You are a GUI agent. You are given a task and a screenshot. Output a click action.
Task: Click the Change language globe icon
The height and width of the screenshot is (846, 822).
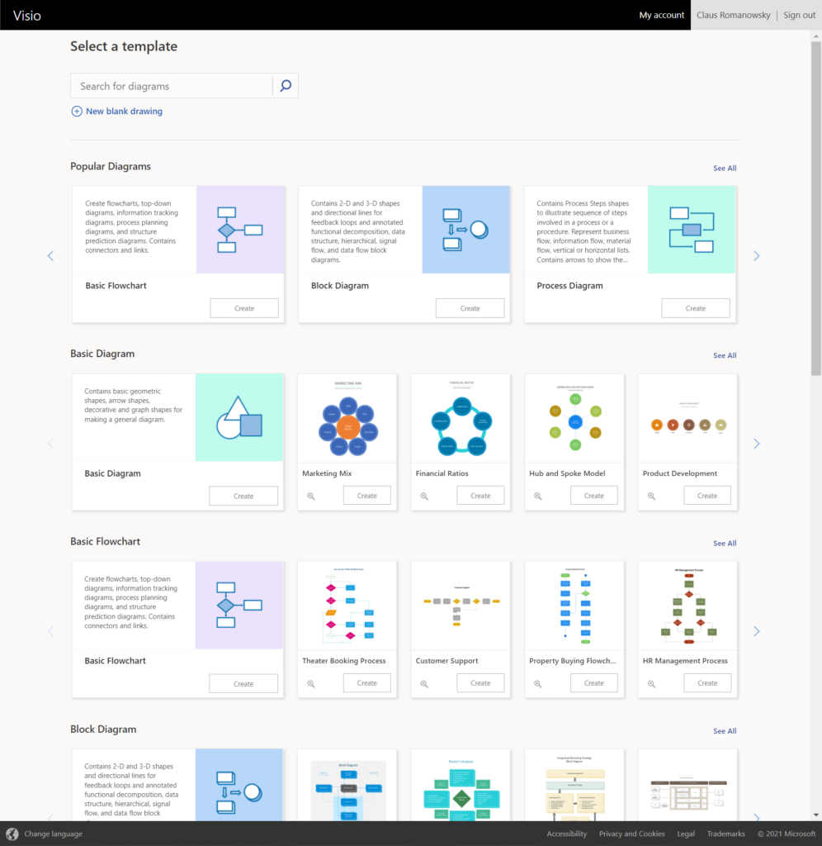[13, 834]
